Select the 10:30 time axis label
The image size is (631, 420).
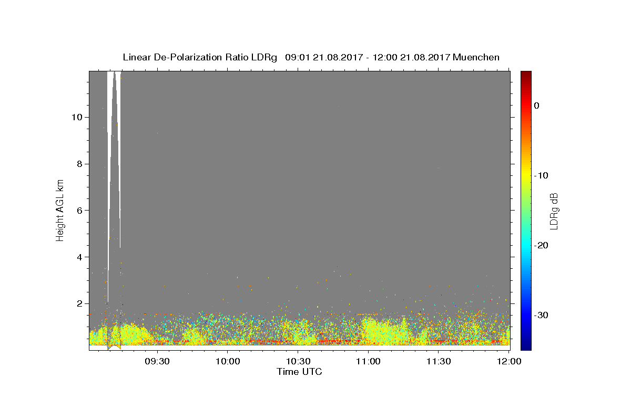pyautogui.click(x=298, y=362)
